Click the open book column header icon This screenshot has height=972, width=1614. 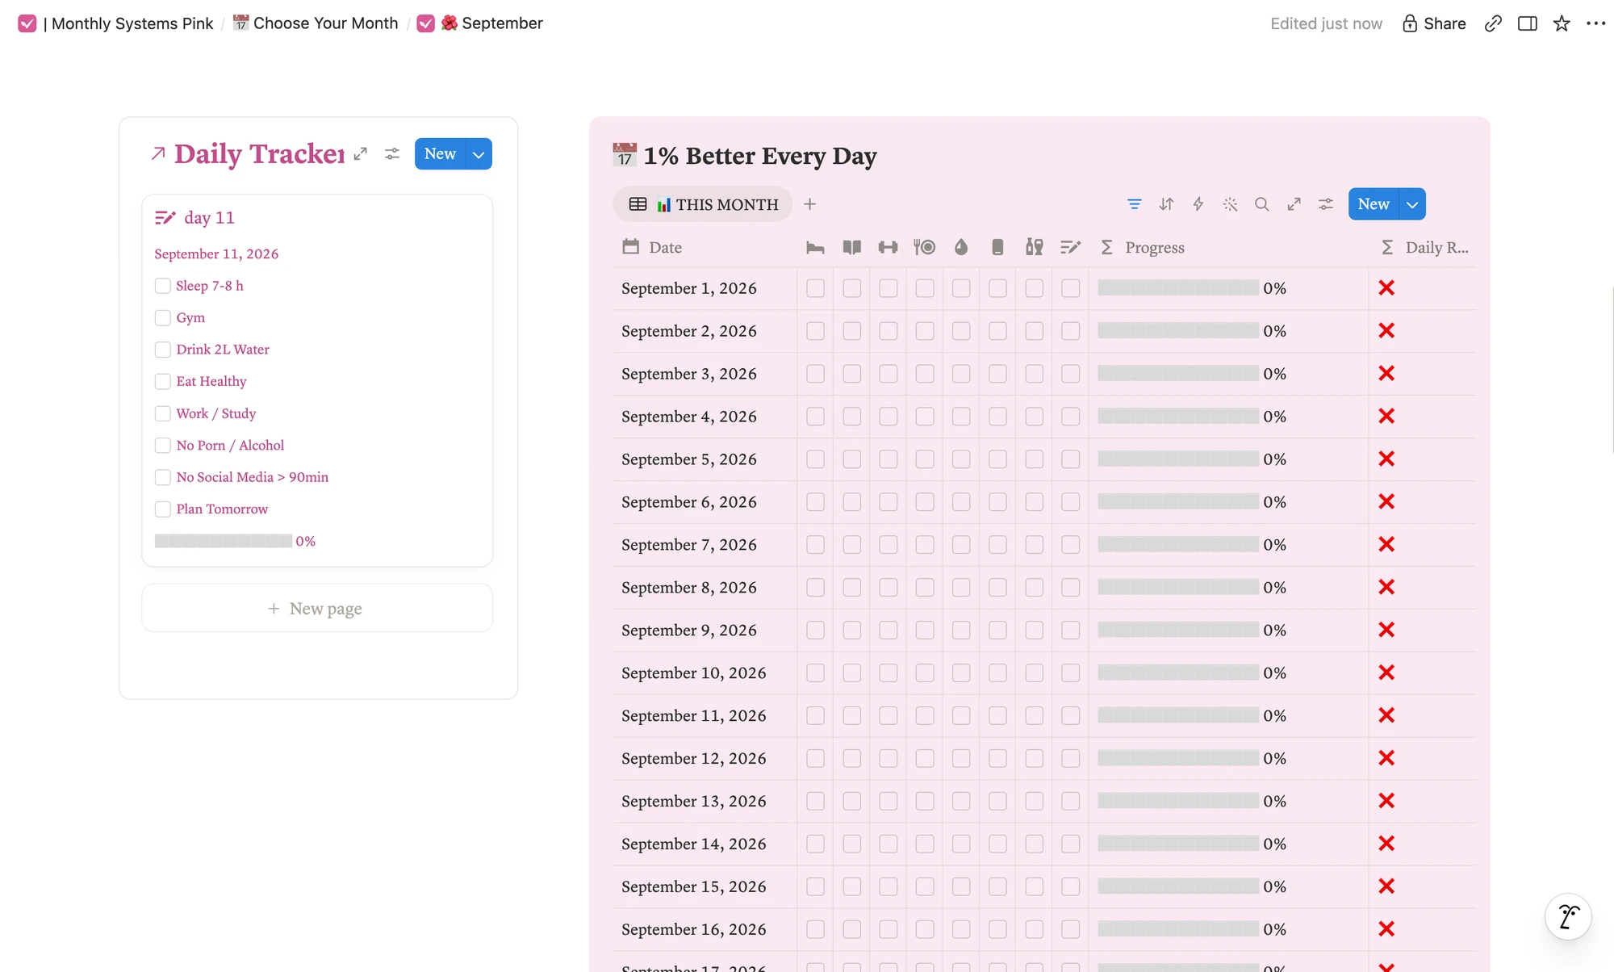tap(851, 247)
